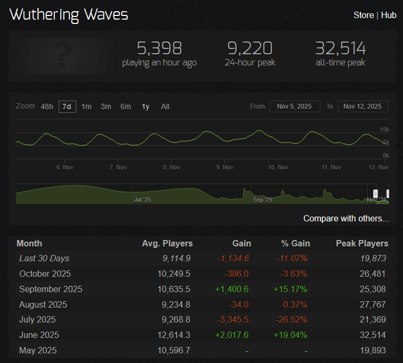Select the June 2025 row label
The width and height of the screenshot is (403, 363).
[x=39, y=335]
